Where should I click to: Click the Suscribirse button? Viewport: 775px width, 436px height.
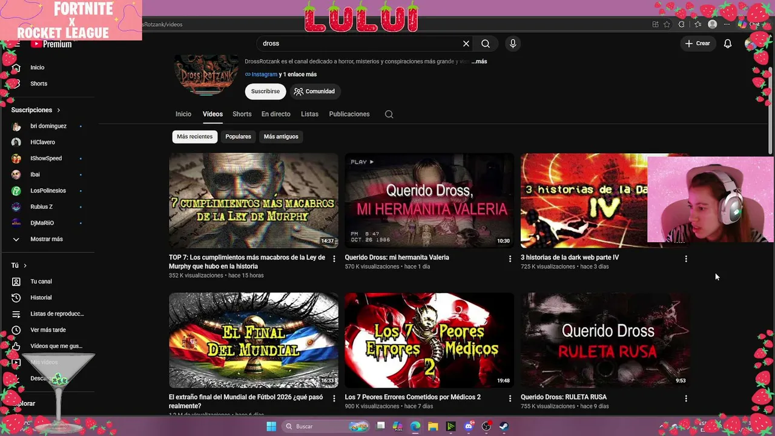tap(265, 91)
